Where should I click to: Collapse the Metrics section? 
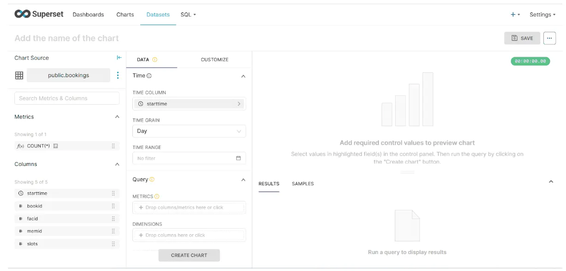coord(117,117)
